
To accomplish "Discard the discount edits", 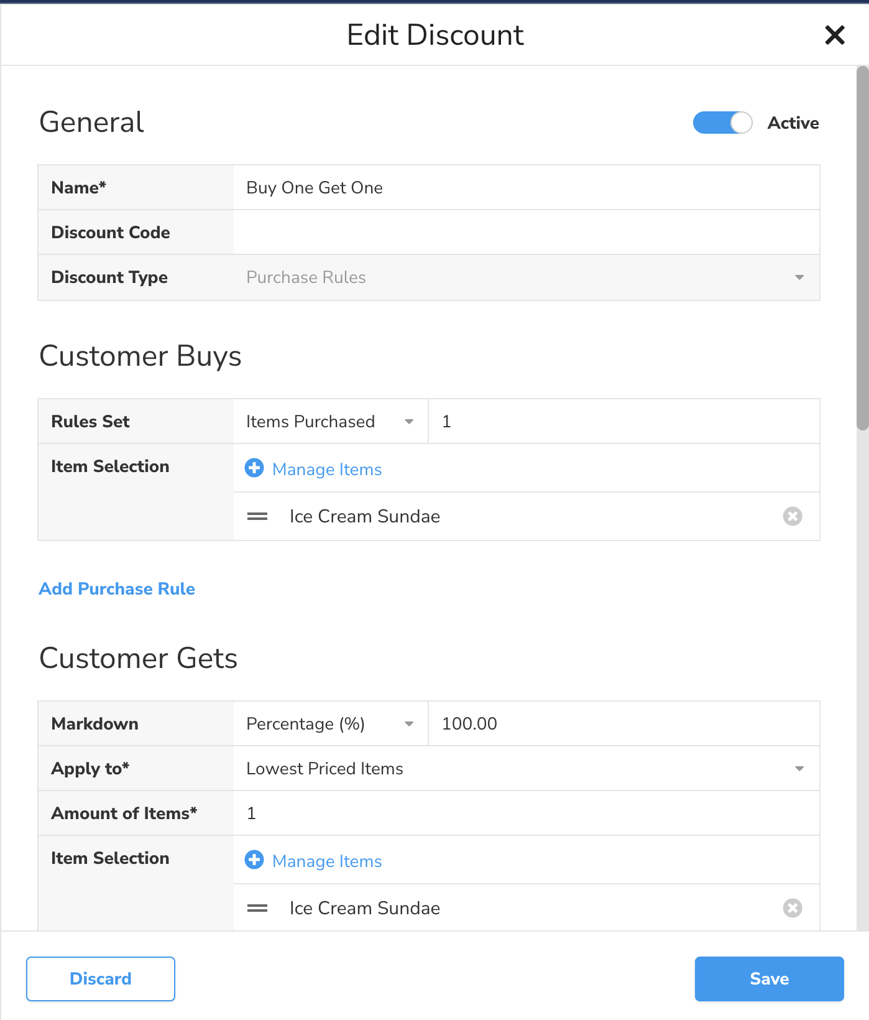I will 101,979.
